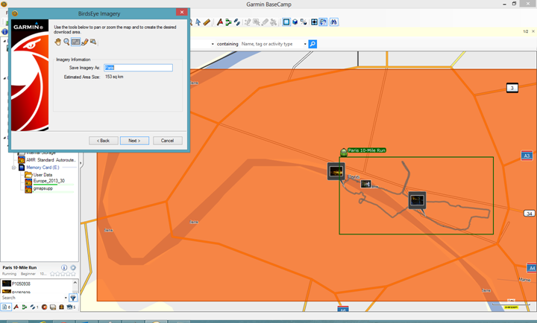Select Memory Card (E:) in device tree
Viewport: 537px width, 323px height.
pos(43,167)
